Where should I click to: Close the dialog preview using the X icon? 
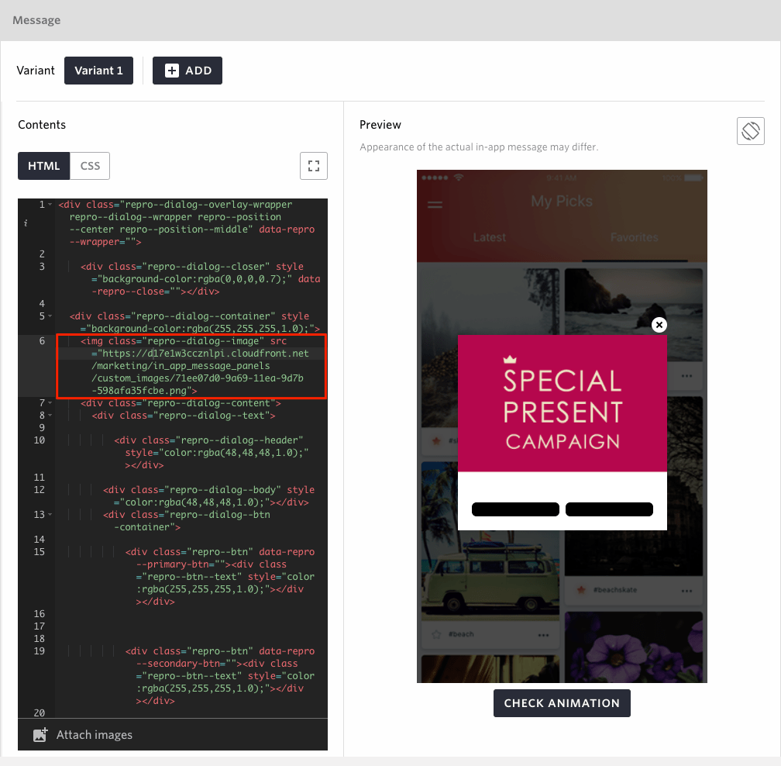tap(659, 325)
